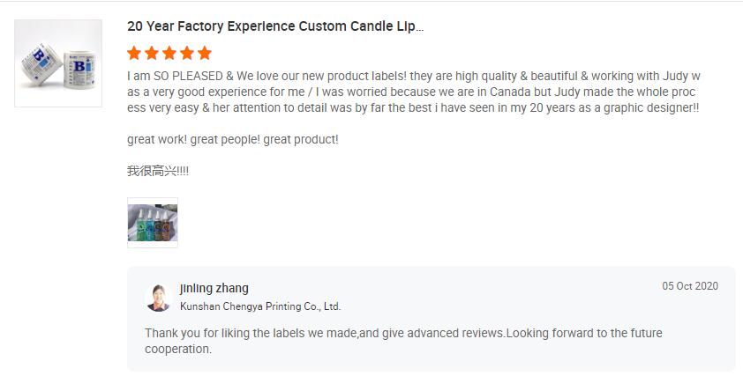Viewport: 743px width, 376px height.
Task: Open the product label roll thumbnail
Action: 46,63
